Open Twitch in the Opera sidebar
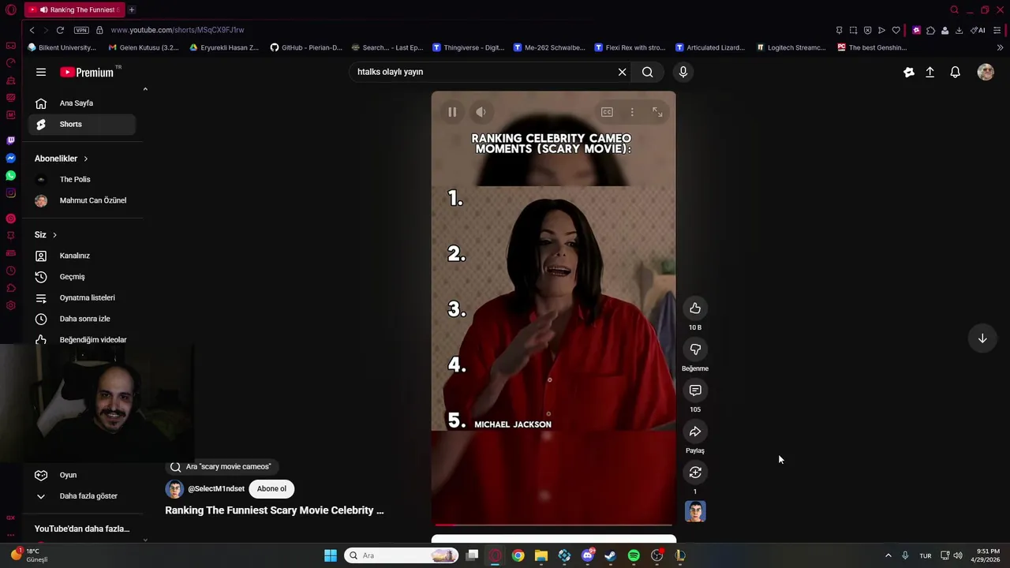The width and height of the screenshot is (1010, 568). pyautogui.click(x=10, y=140)
